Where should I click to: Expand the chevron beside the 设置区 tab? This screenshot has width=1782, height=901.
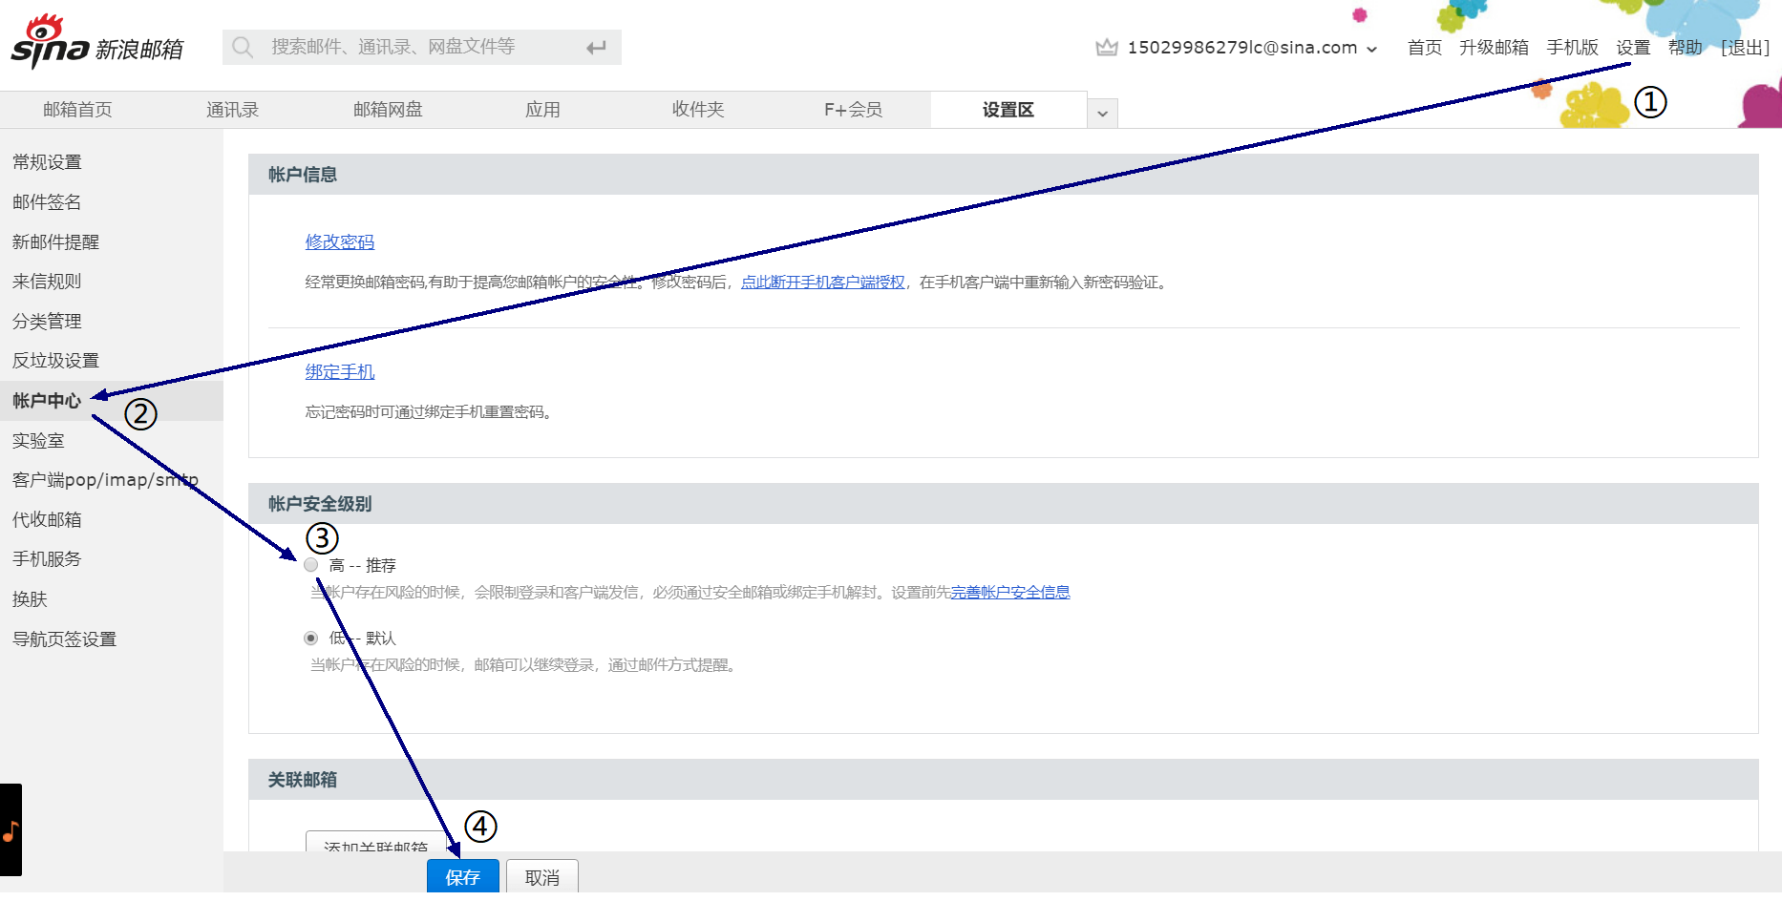(x=1103, y=113)
